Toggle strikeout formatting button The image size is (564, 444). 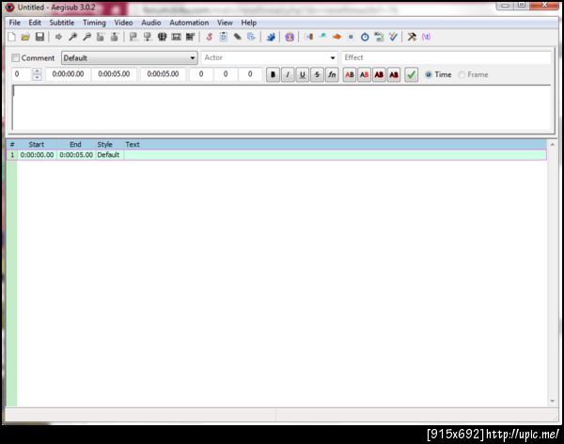point(317,74)
